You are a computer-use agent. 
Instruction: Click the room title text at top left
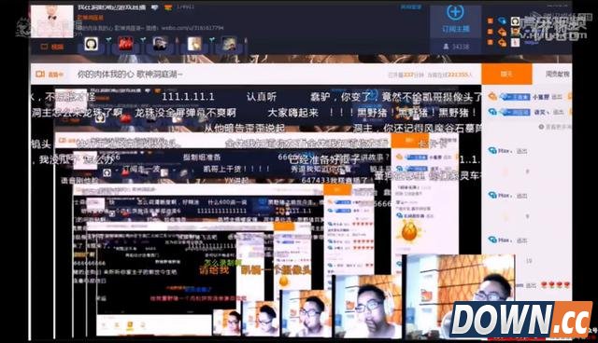pos(111,7)
